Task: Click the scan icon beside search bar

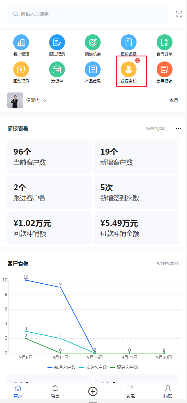Action: click(179, 14)
